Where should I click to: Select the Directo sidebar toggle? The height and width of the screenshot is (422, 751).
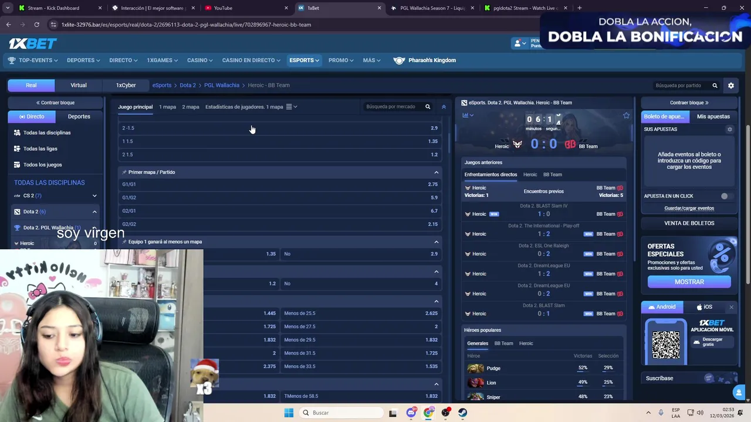tap(31, 117)
